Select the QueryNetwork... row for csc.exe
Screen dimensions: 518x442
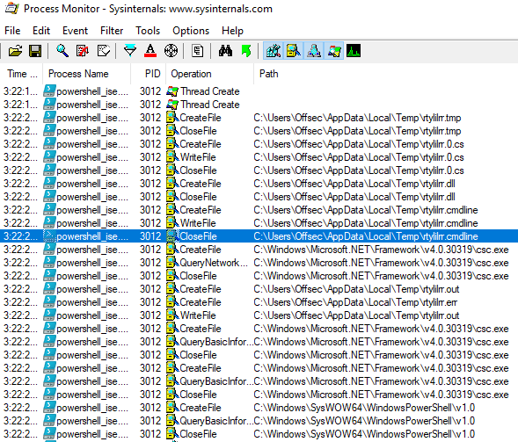[x=259, y=263]
